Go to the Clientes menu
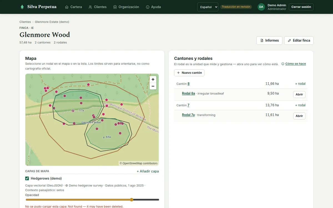 click(97, 7)
